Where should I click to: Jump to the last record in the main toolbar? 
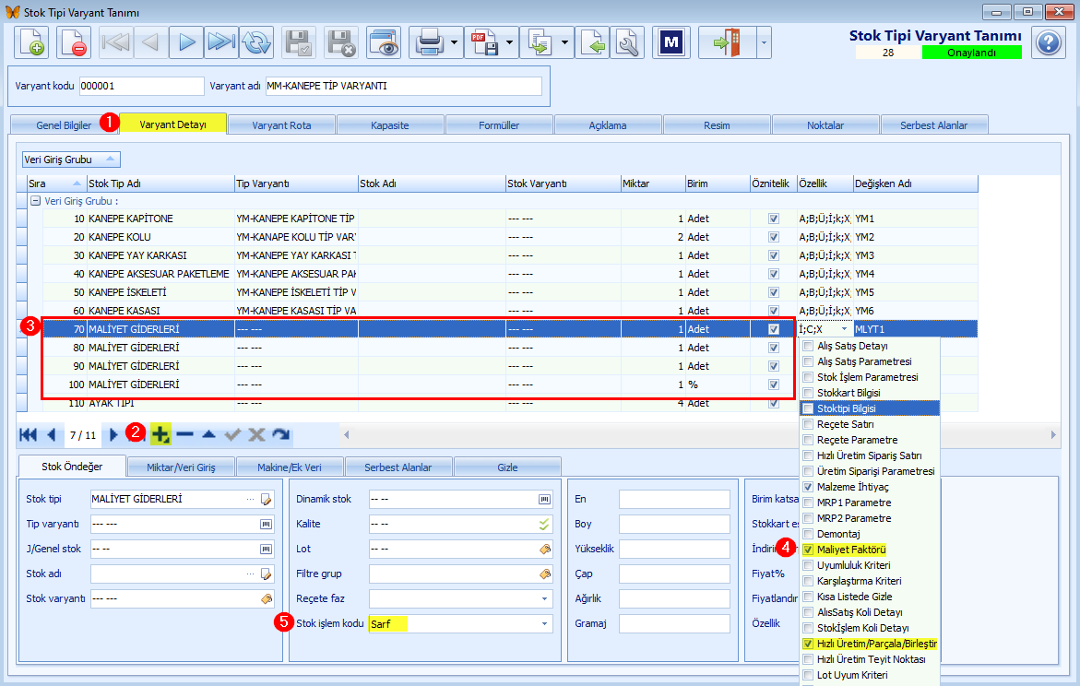coord(221,42)
